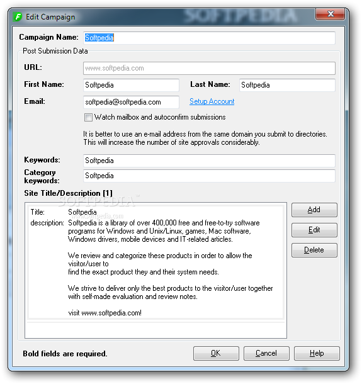Focus the Last Name text box
The width and height of the screenshot is (362, 384).
pos(287,85)
